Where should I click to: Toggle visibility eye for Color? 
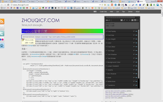(x=137, y=43)
